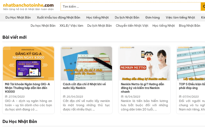Open GIG-A bank account article thumbnail

[28, 63]
